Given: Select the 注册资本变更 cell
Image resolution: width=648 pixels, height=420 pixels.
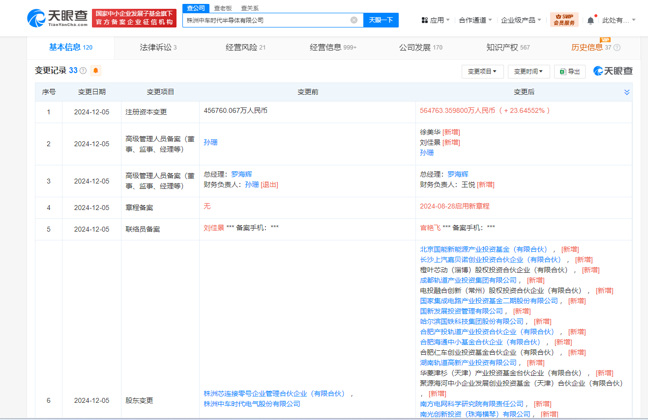Looking at the screenshot, I should tap(146, 112).
